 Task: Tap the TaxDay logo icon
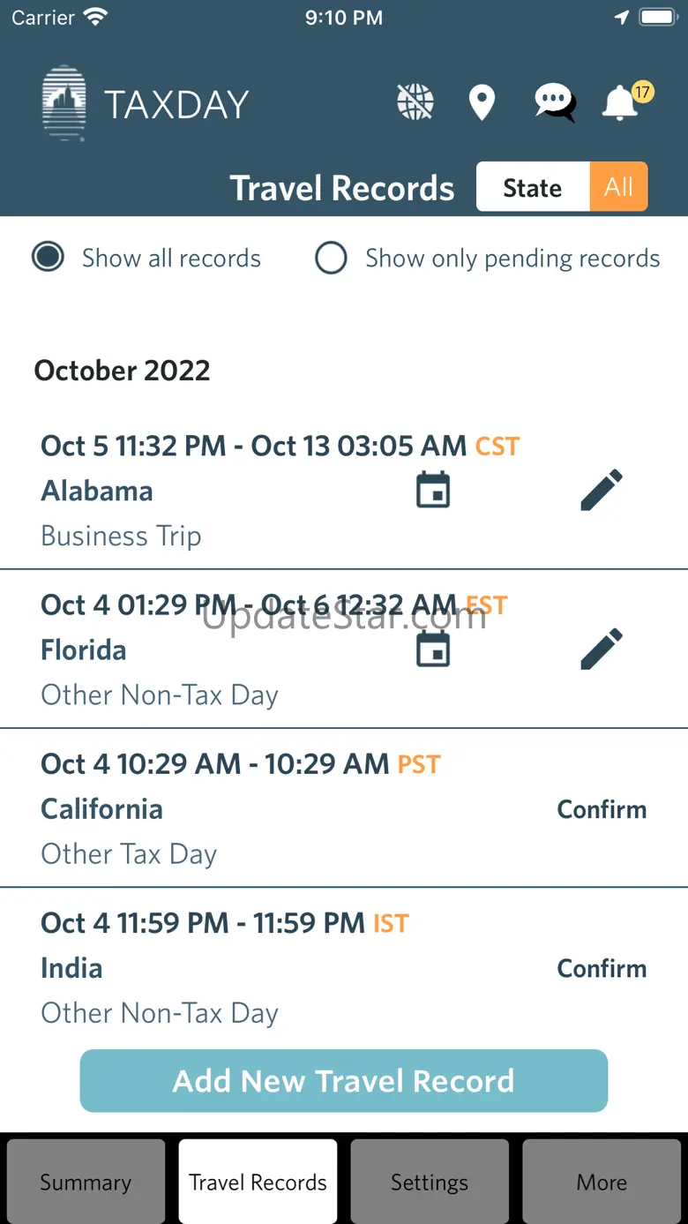tap(64, 103)
